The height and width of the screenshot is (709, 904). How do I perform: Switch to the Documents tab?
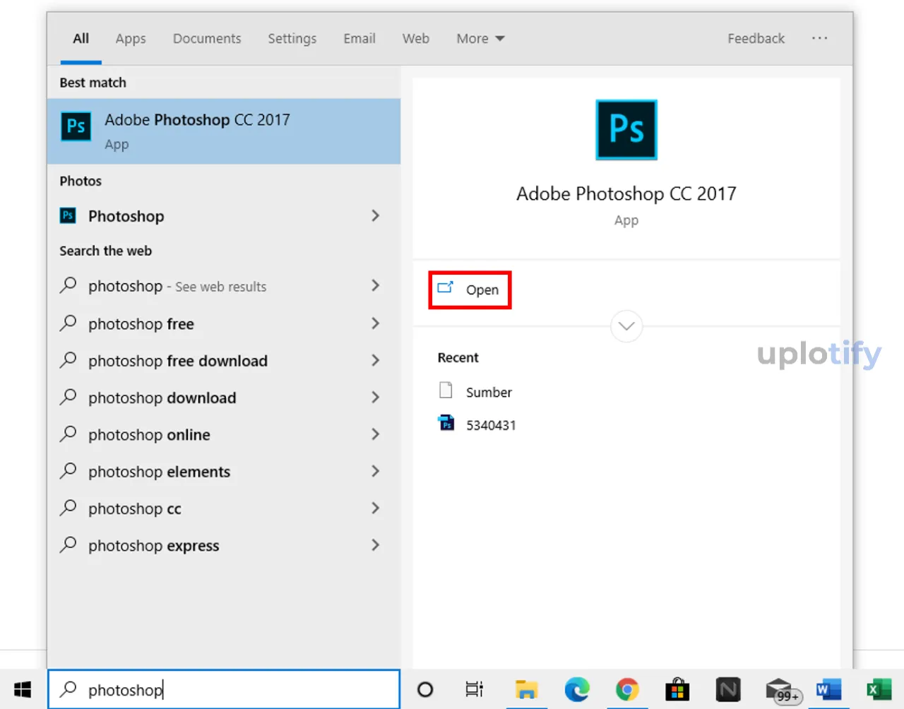207,38
